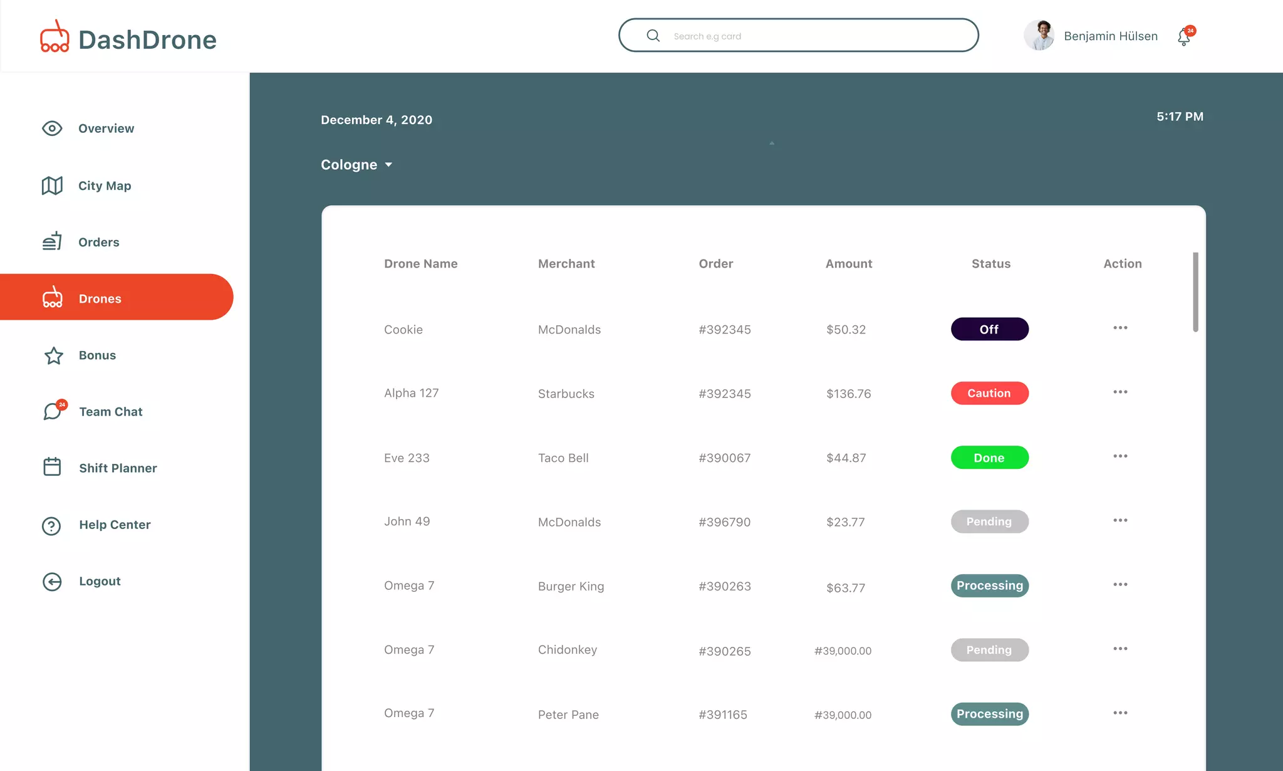Click the Help Center question icon
The image size is (1283, 771).
pyautogui.click(x=51, y=525)
